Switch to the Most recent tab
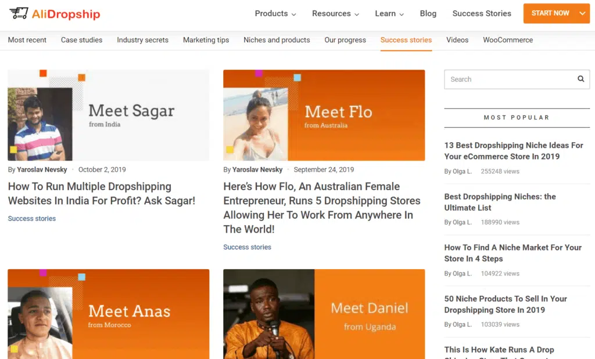The height and width of the screenshot is (359, 595). point(27,40)
